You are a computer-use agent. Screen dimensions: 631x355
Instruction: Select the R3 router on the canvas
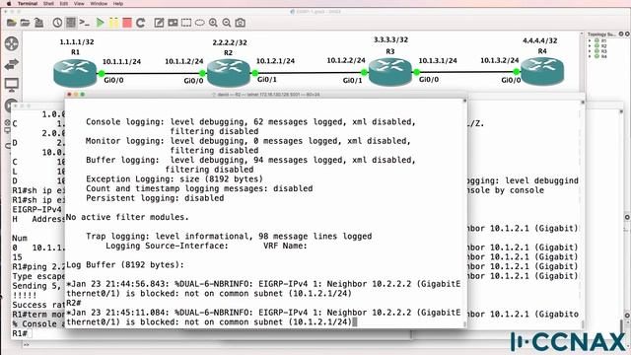(x=390, y=72)
